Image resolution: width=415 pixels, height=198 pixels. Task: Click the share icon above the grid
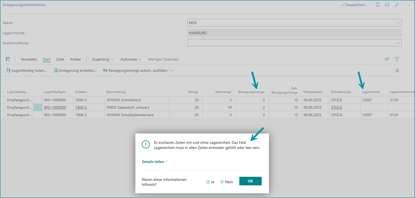(387, 59)
